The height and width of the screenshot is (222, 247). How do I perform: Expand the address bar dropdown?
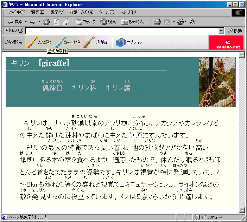click(x=221, y=31)
